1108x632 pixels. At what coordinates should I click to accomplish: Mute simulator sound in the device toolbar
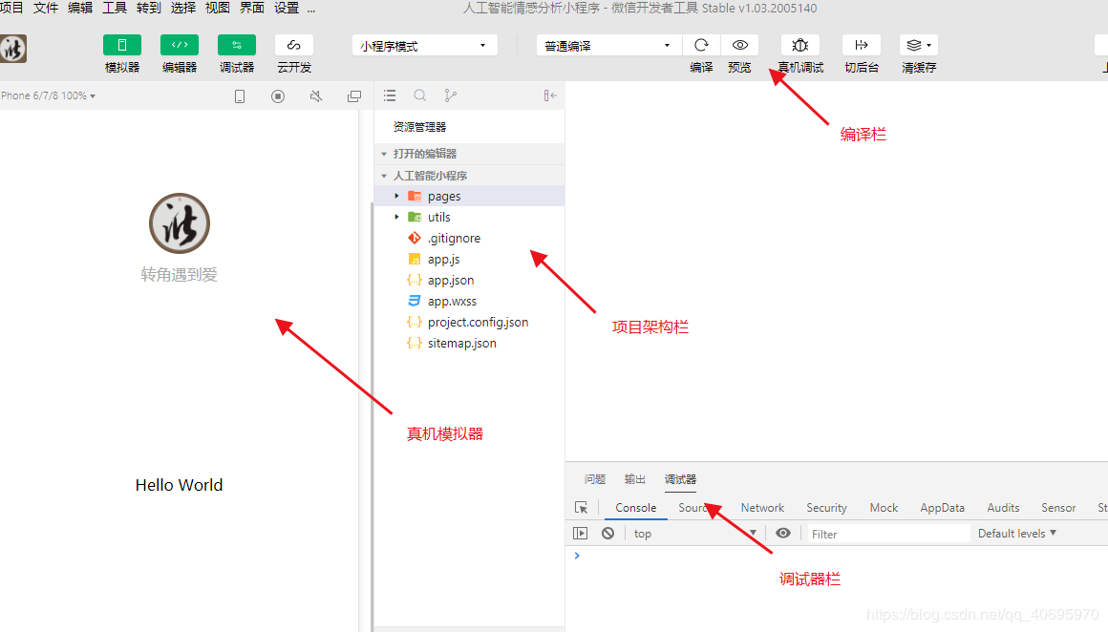(316, 95)
